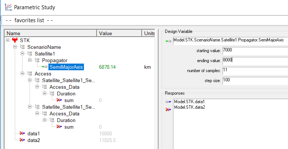This screenshot has height=149, width=288.
Task: Open the favorites list dropdown
Action: coord(145,20)
